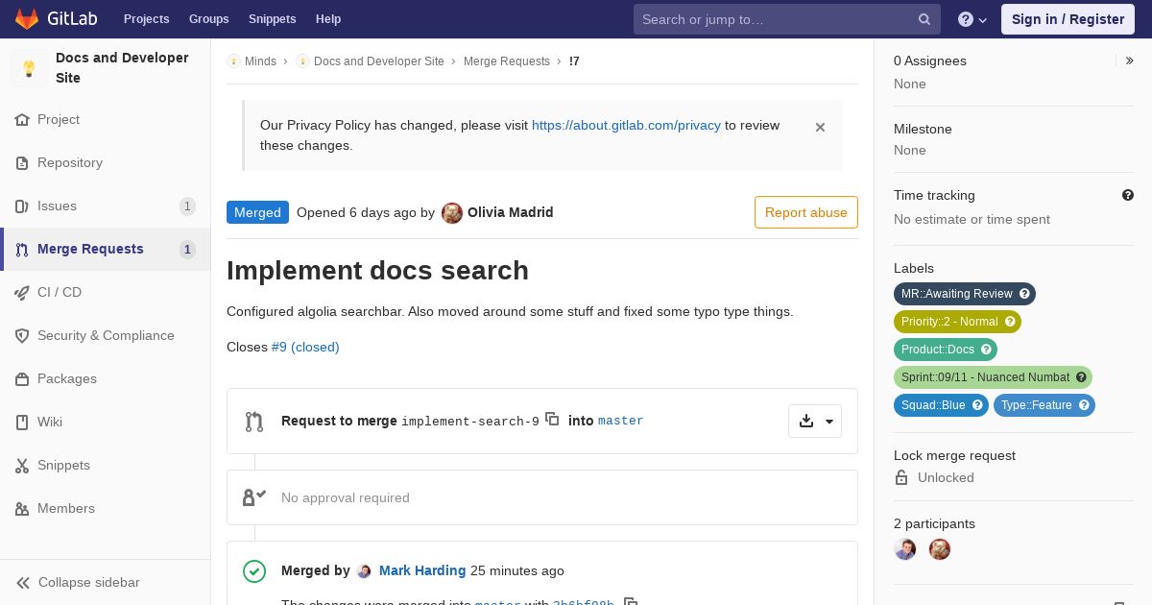Click the Packages icon

[22, 379]
